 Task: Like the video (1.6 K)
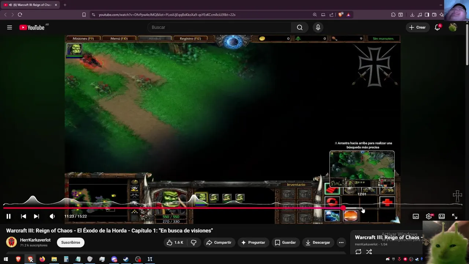(175, 242)
